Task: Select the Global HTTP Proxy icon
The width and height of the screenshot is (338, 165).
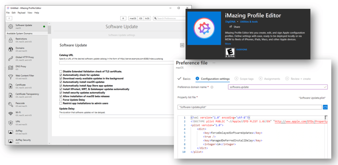Action: 11,59
